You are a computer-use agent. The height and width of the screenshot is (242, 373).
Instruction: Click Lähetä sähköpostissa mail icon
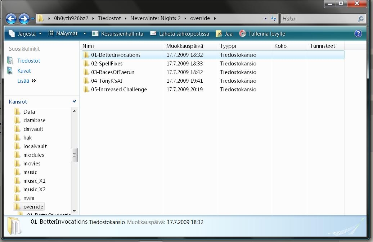coord(153,33)
